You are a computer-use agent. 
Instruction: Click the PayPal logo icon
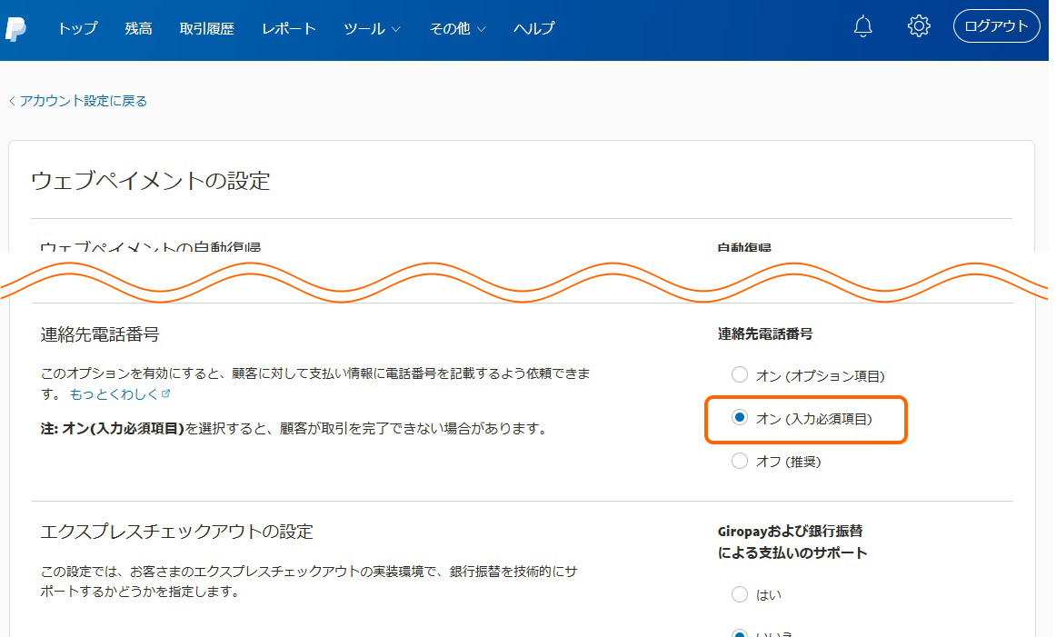click(x=15, y=28)
